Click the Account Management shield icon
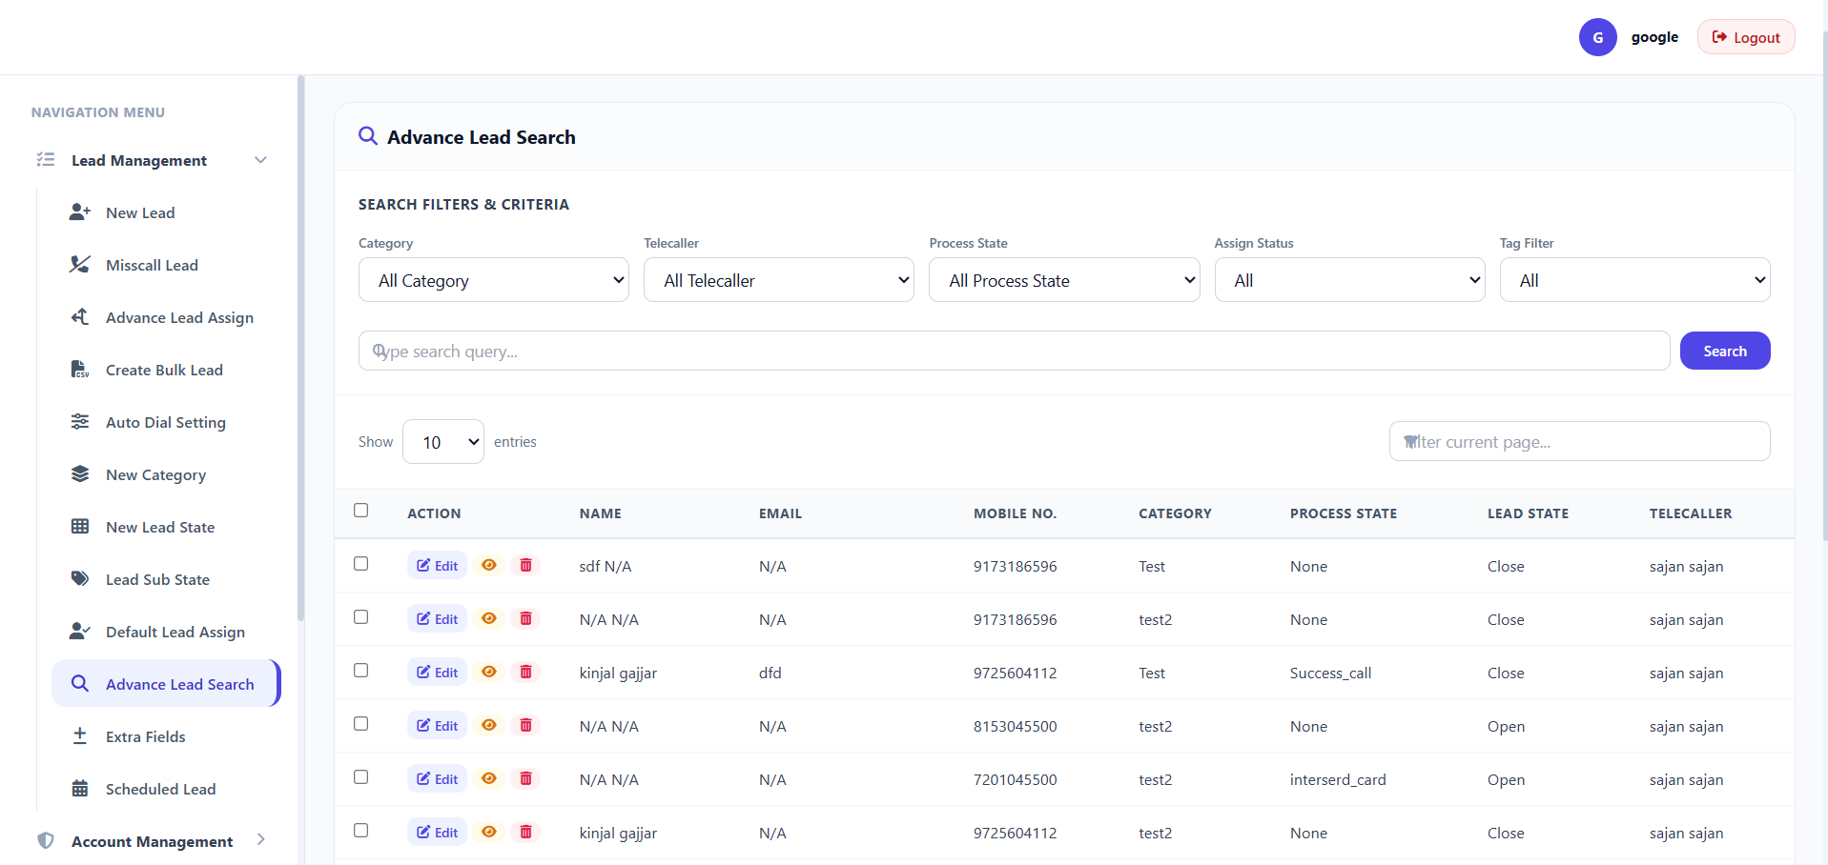 [46, 841]
